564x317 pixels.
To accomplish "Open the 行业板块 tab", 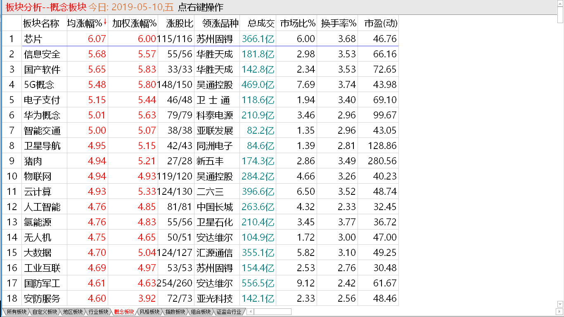I will (98, 312).
